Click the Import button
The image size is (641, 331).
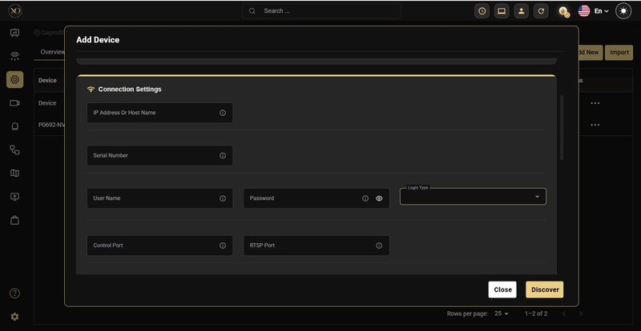619,52
